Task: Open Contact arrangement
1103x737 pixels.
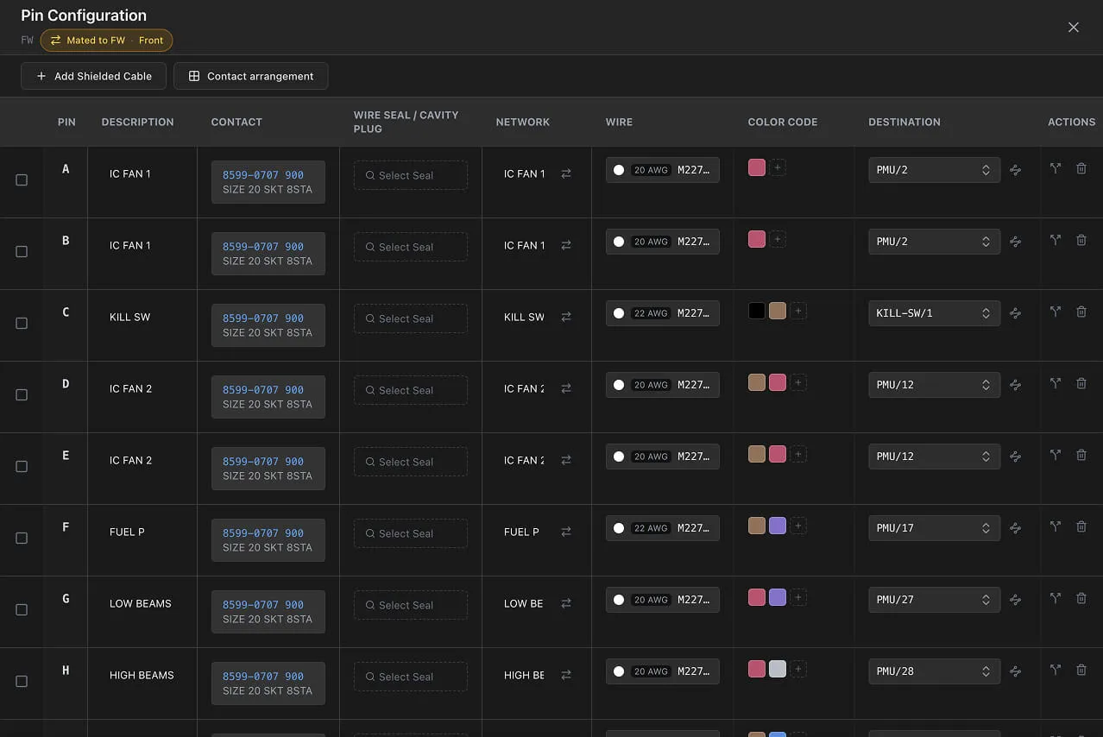Action: pos(250,76)
